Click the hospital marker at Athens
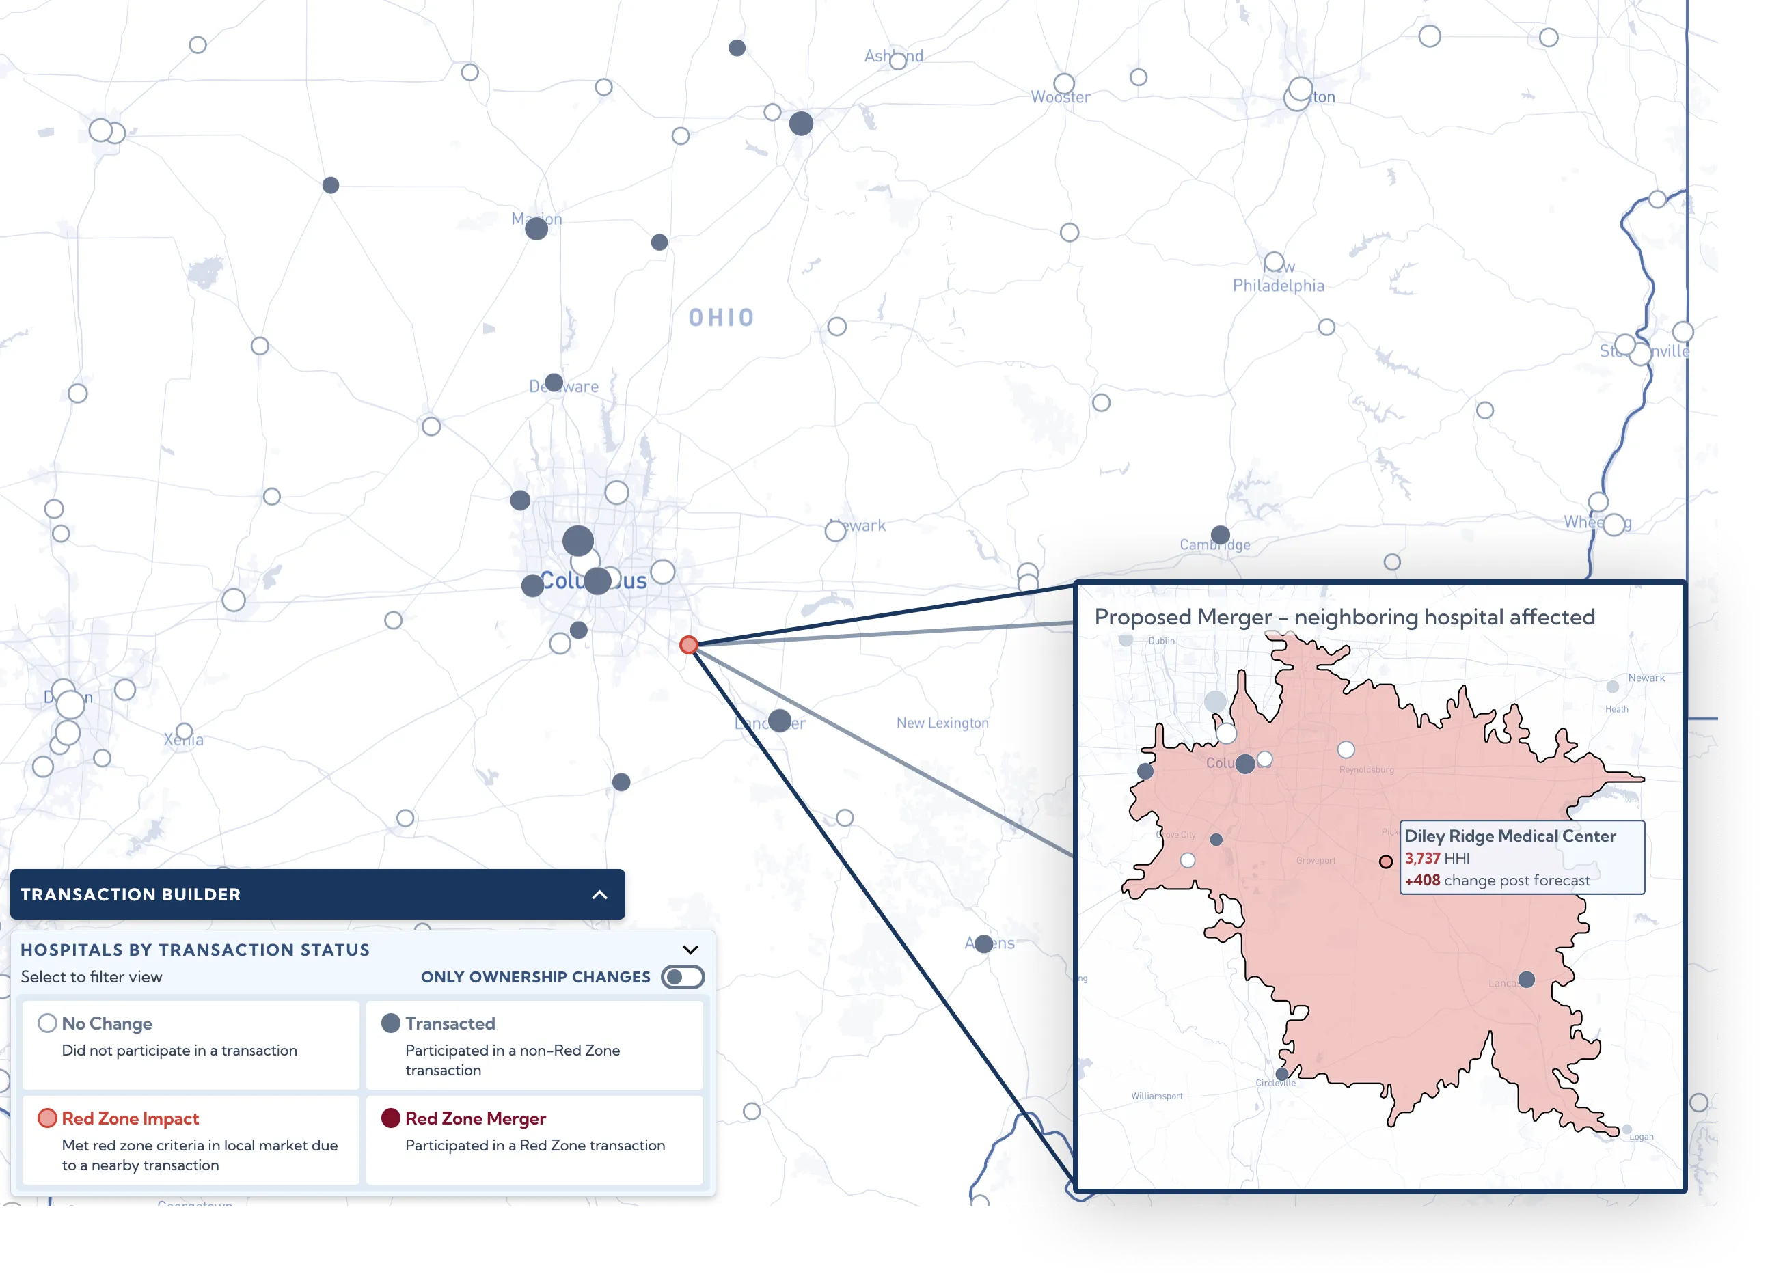This screenshot has height=1283, width=1770. (x=984, y=943)
